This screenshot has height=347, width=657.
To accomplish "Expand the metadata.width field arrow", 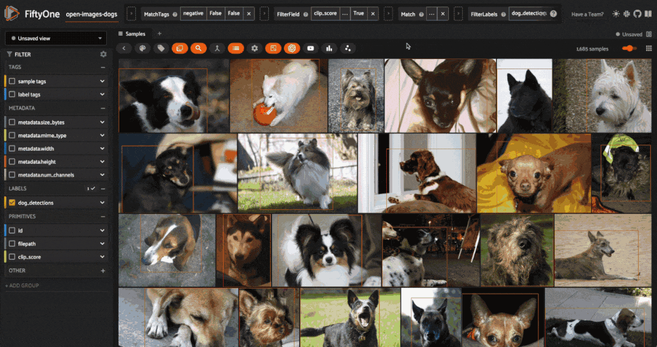I will [x=103, y=148].
